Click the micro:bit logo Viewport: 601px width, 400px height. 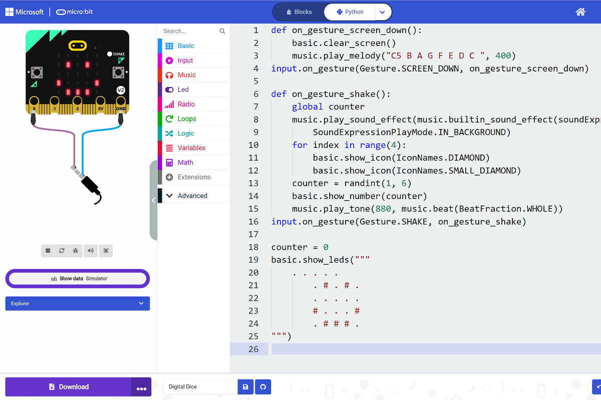click(x=75, y=11)
